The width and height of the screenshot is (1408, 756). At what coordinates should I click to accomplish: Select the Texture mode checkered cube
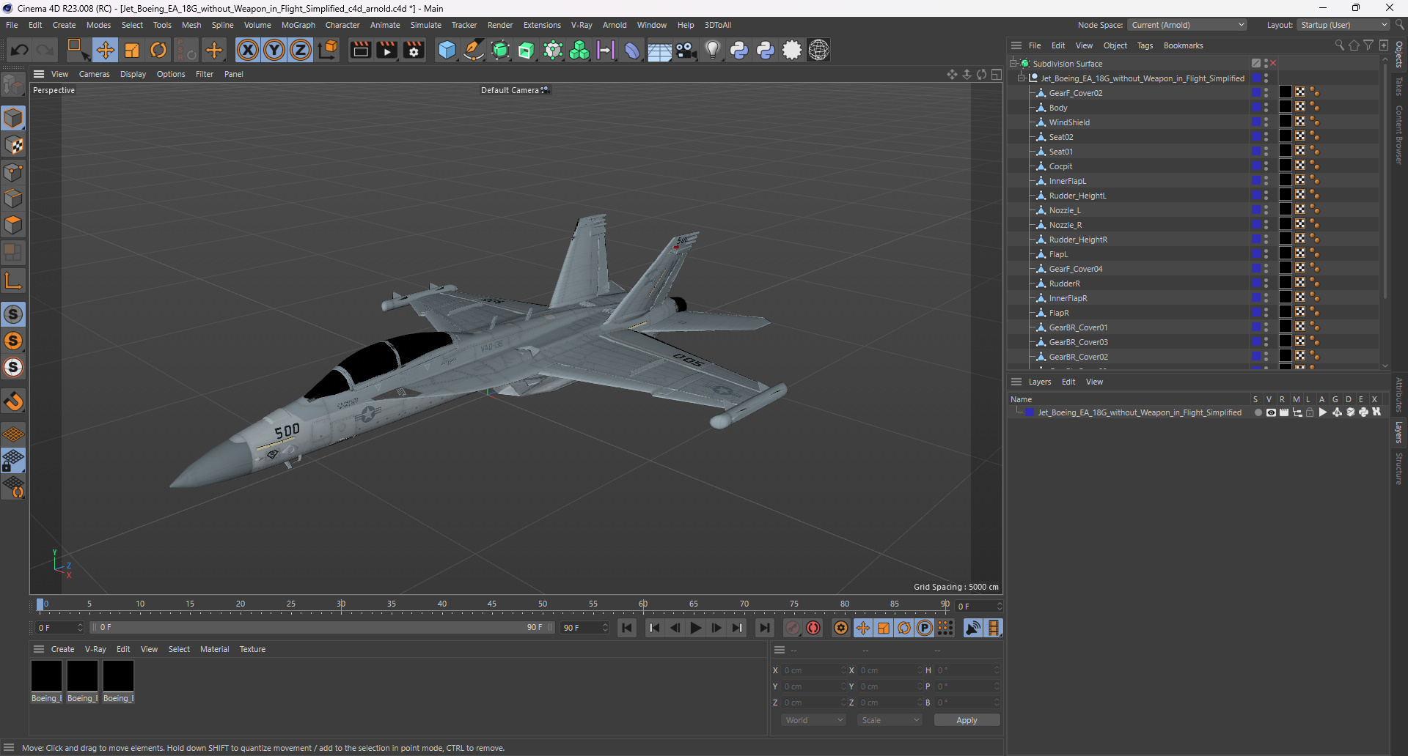point(13,145)
